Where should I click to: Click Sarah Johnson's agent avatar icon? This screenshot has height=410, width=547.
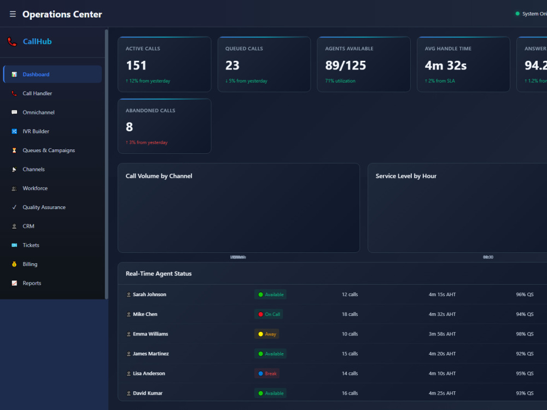129,294
